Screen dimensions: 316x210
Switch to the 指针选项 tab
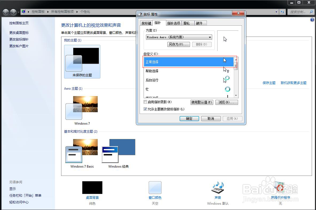point(174,23)
